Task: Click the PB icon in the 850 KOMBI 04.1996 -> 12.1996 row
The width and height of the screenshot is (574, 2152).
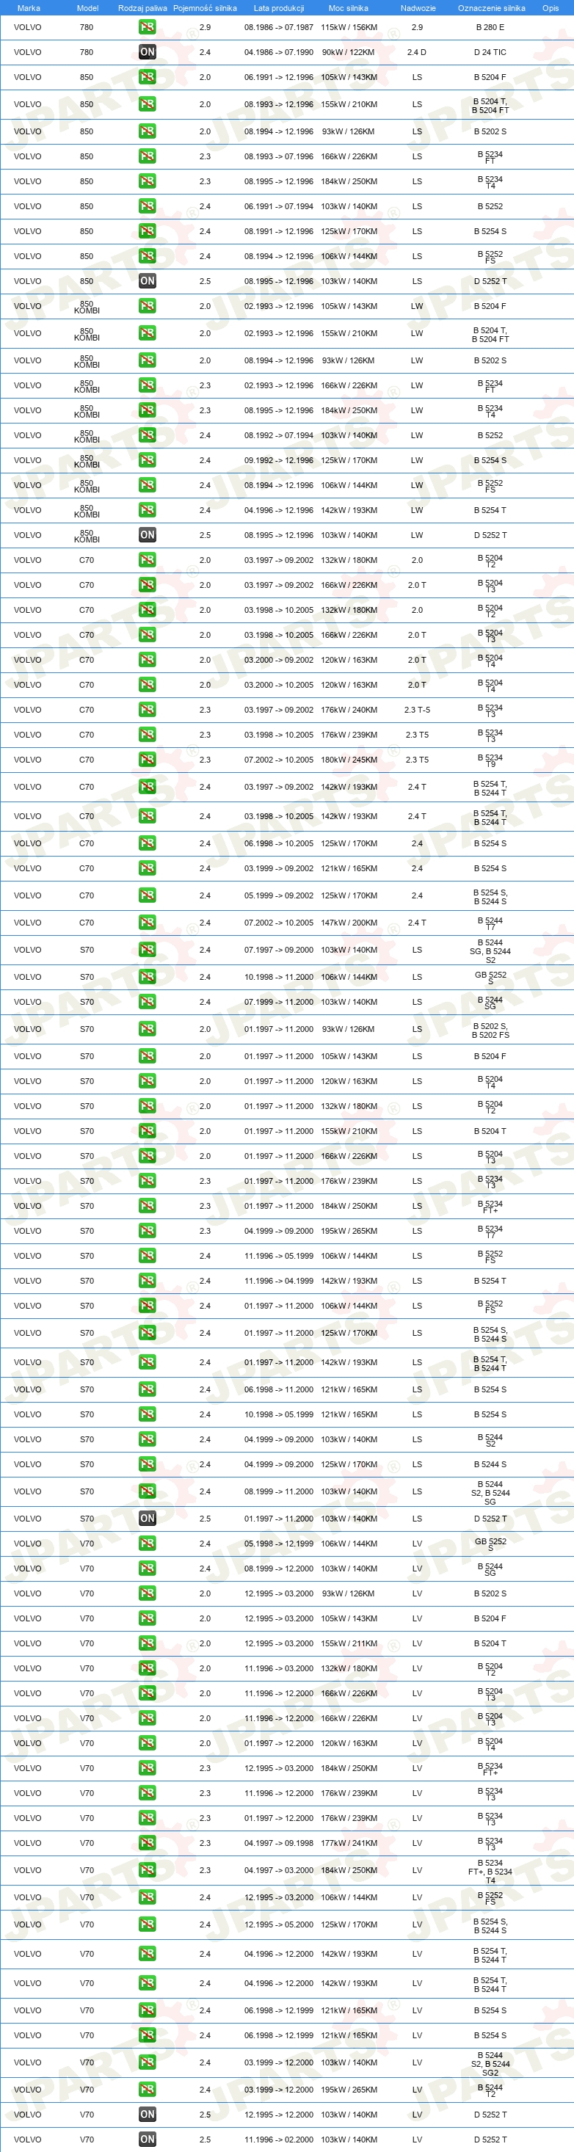Action: pos(147,509)
